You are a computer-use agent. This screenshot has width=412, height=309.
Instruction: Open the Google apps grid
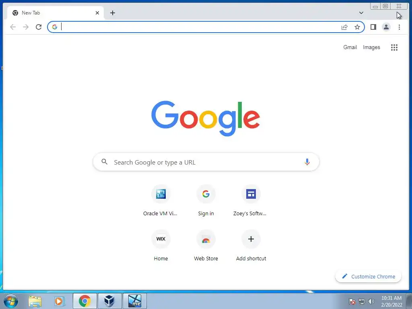(394, 47)
